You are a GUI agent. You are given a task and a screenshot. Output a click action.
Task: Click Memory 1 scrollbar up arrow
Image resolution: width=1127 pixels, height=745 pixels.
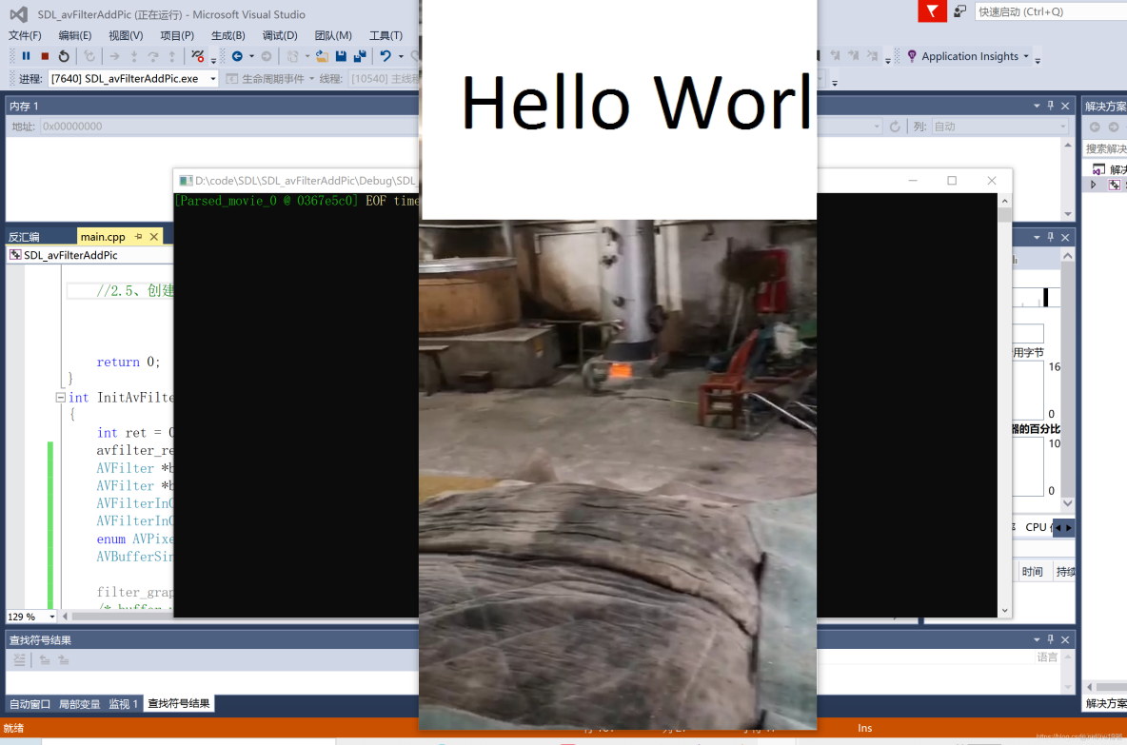pos(1068,146)
